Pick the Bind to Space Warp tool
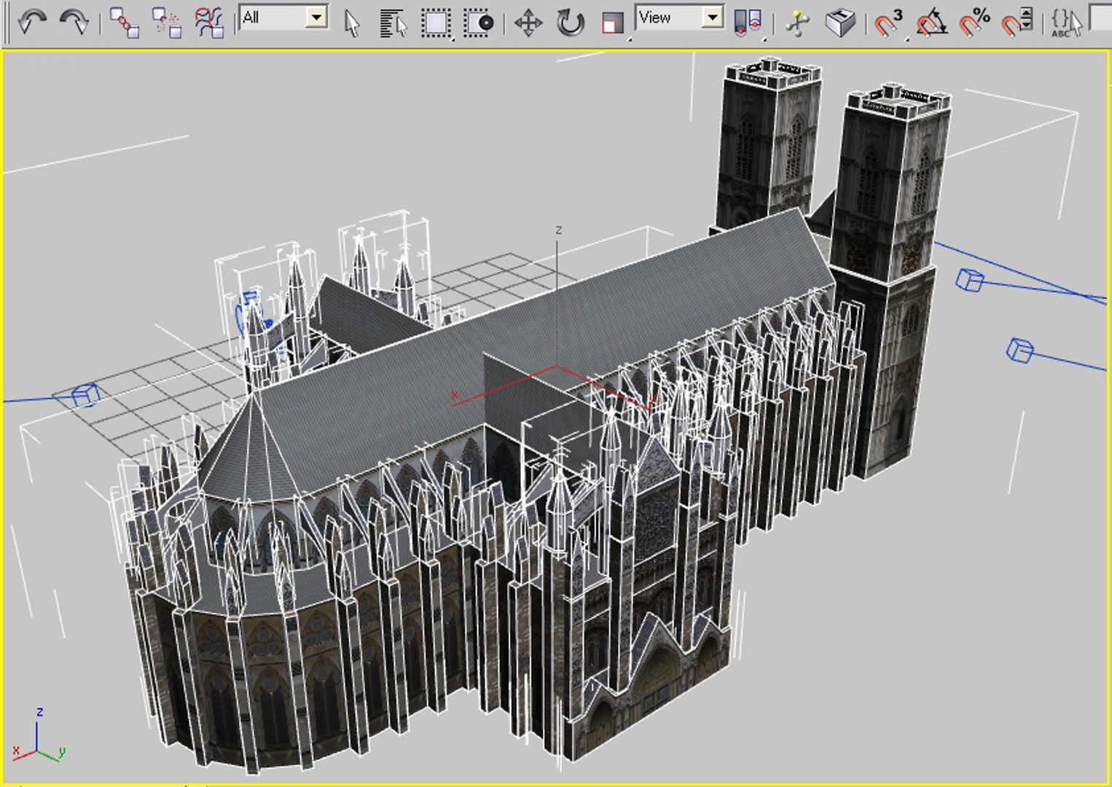1112x787 pixels. pyautogui.click(x=210, y=22)
